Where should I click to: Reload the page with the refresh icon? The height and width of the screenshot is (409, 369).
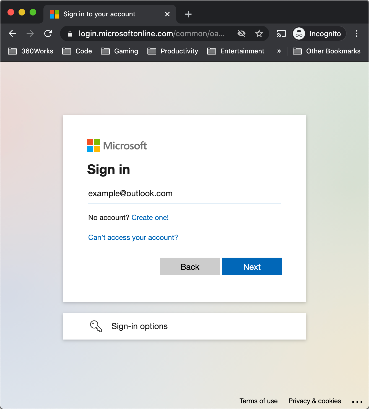point(48,33)
